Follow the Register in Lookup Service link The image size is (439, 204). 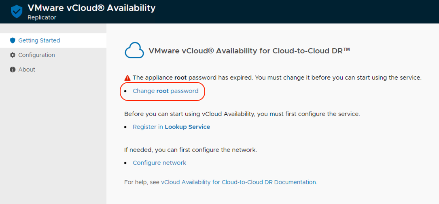pyautogui.click(x=171, y=127)
